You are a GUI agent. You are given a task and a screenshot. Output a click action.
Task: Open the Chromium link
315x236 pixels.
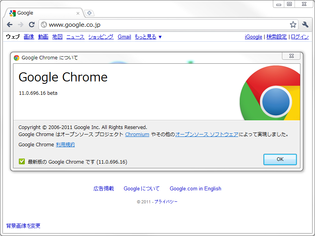point(137,134)
